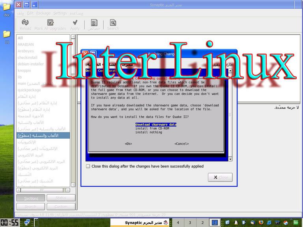Click the sections list scroll-down arrow

coord(73,185)
